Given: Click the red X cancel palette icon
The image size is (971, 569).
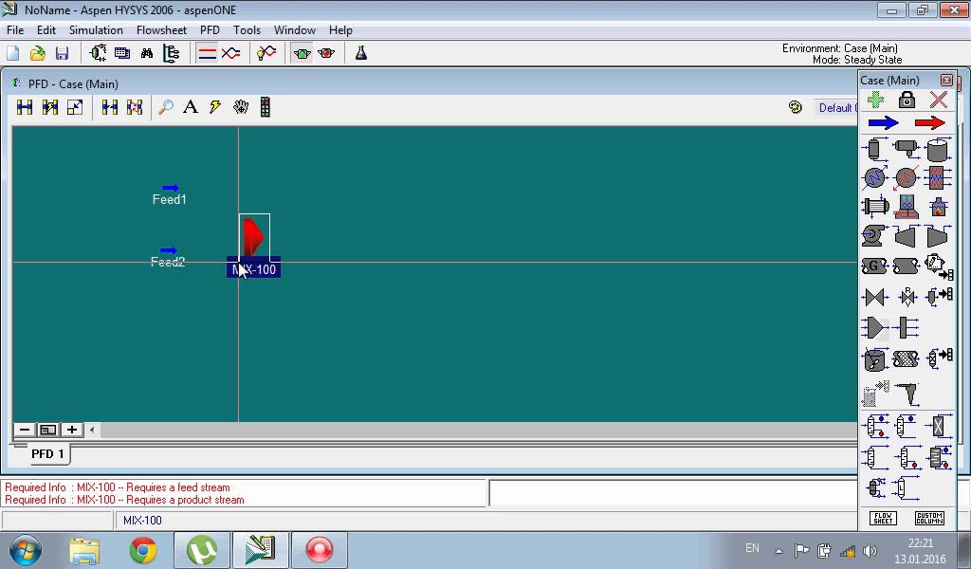Looking at the screenshot, I should click(939, 100).
